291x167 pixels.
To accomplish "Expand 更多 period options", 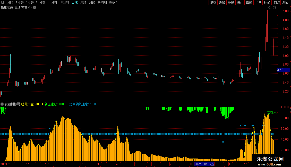I will pyautogui.click(x=113, y=2).
